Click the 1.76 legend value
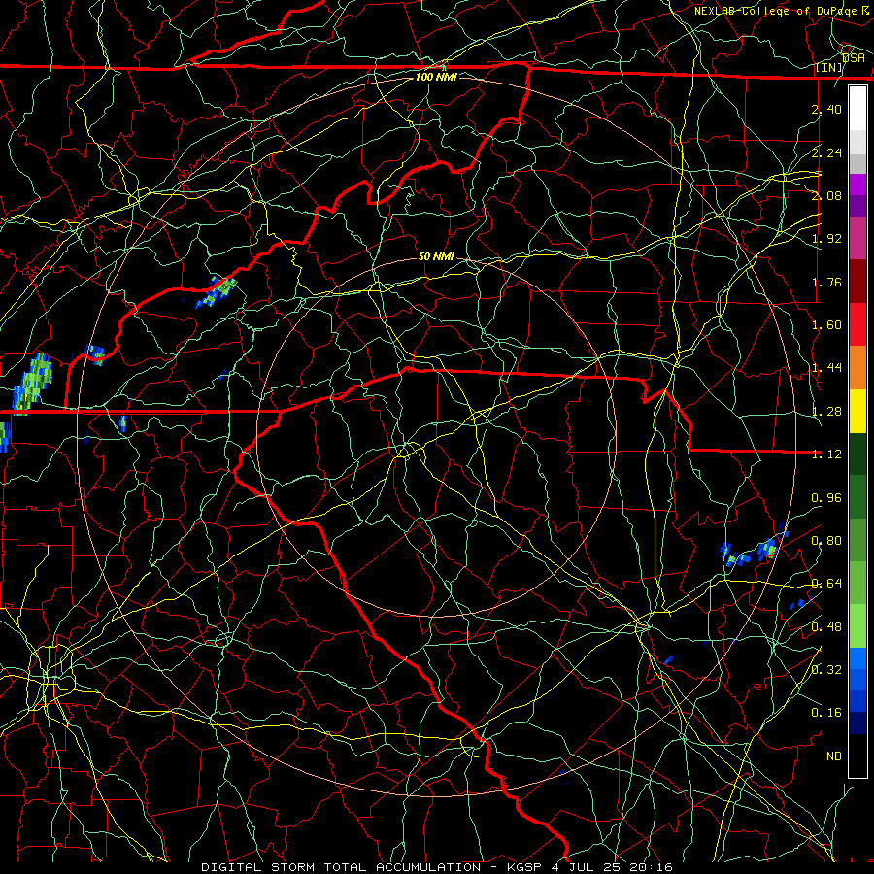The height and width of the screenshot is (874, 874). click(x=826, y=282)
